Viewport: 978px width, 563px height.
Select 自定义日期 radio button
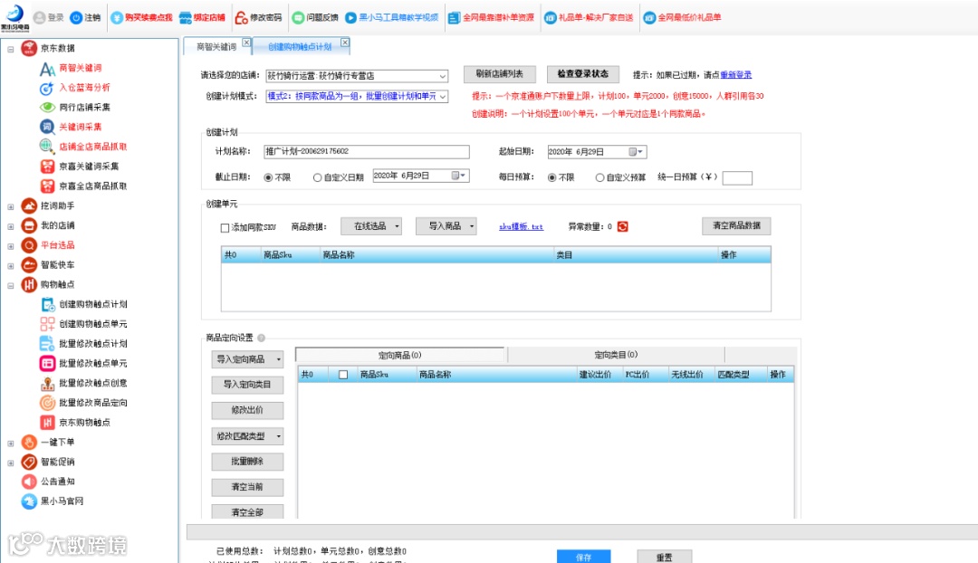(318, 177)
